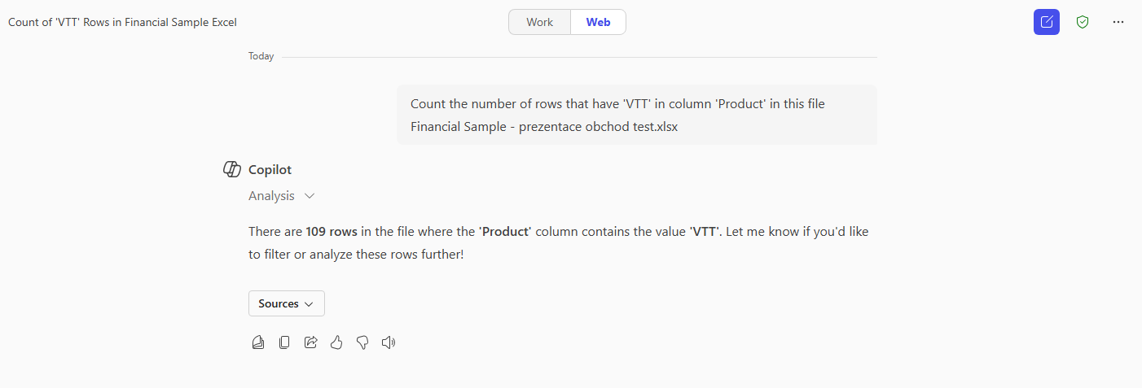
Task: Click the Analysis label
Action: pos(271,196)
